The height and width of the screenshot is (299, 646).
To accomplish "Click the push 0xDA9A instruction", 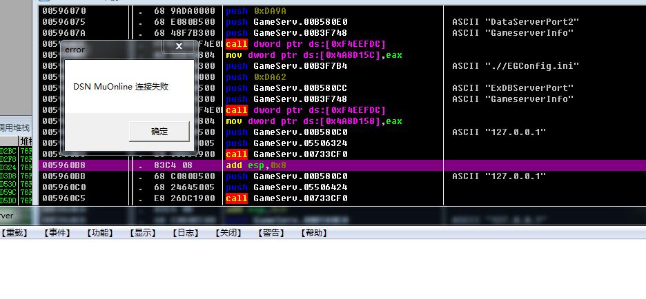I will pyautogui.click(x=256, y=11).
